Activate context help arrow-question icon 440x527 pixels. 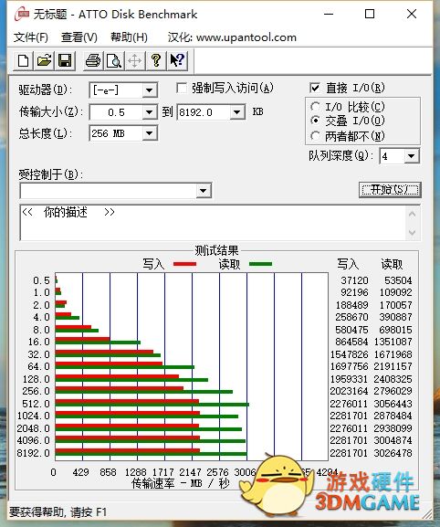[177, 61]
